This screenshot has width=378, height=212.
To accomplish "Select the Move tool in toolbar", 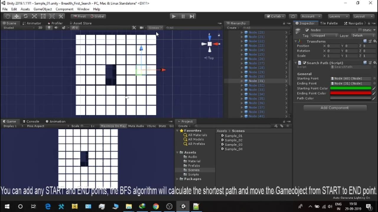I will (17, 16).
